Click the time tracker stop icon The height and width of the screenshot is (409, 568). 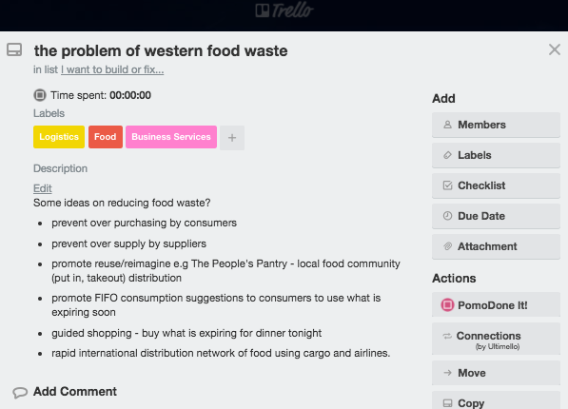point(40,95)
